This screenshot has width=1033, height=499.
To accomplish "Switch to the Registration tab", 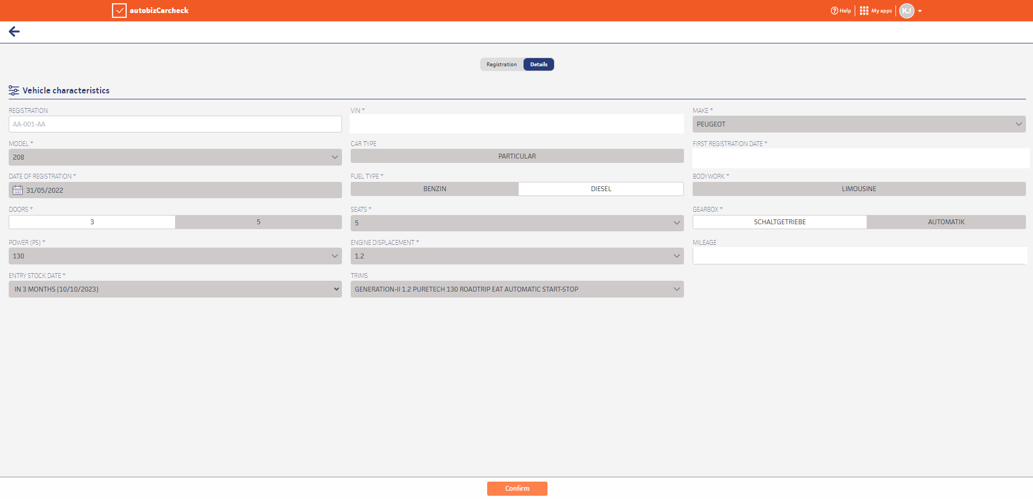I will tap(501, 65).
